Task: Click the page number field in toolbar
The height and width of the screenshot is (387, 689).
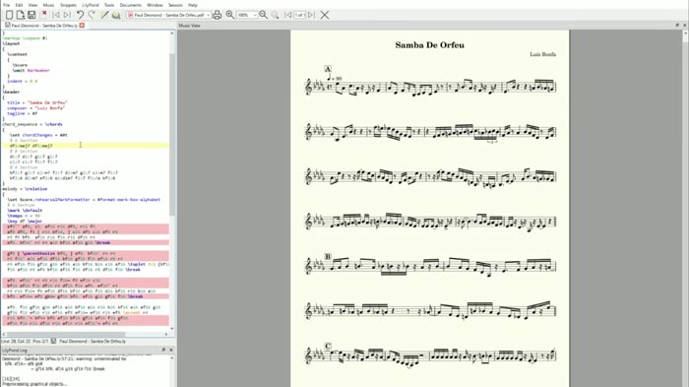Action: coord(300,15)
